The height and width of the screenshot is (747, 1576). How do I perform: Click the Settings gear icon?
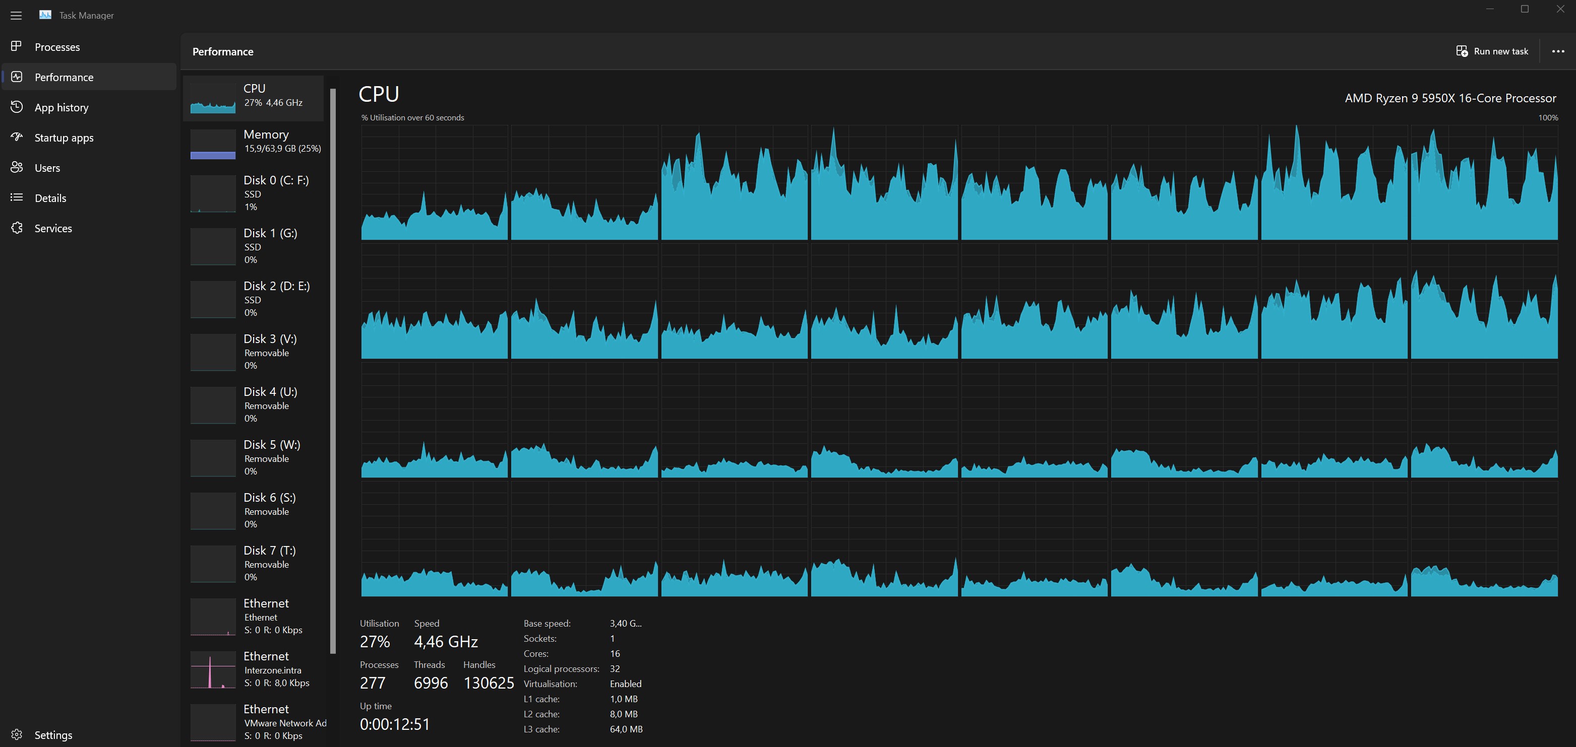[17, 734]
